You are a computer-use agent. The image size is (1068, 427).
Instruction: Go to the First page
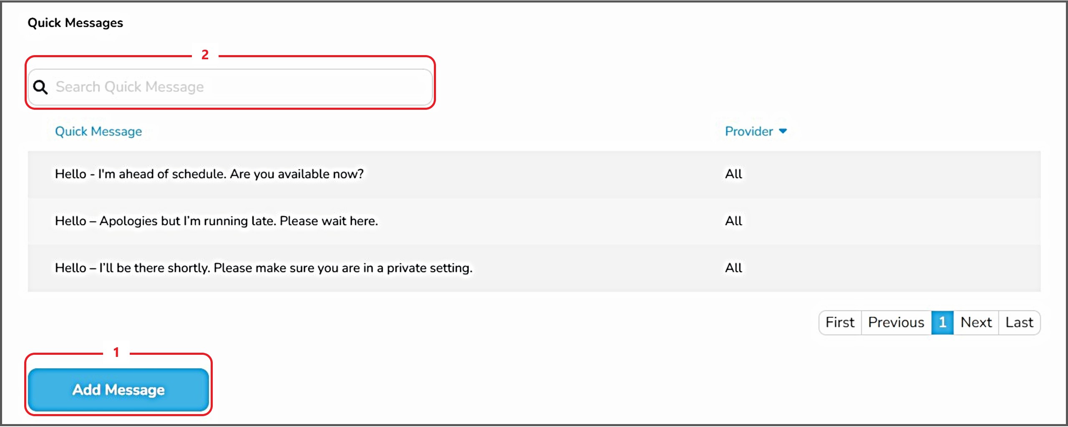840,323
